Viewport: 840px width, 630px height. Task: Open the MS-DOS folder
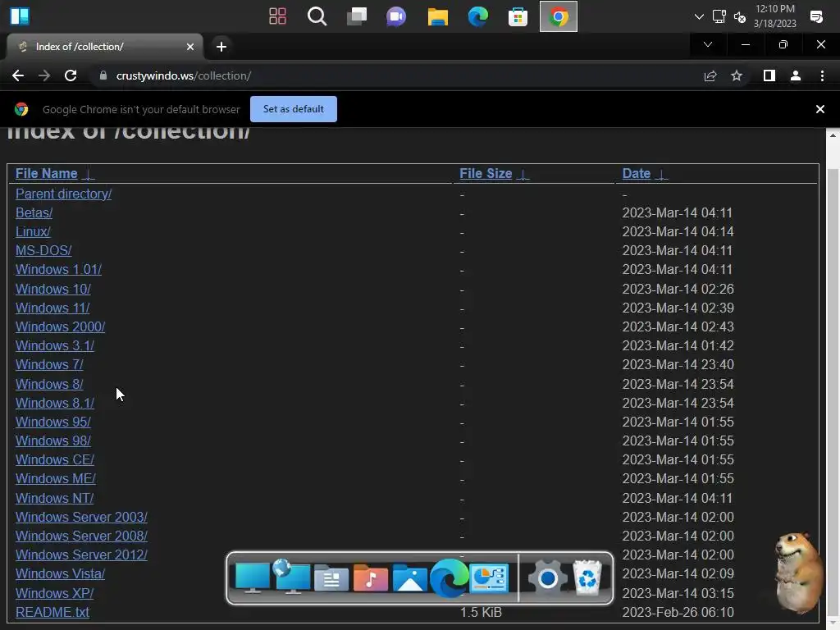(43, 250)
